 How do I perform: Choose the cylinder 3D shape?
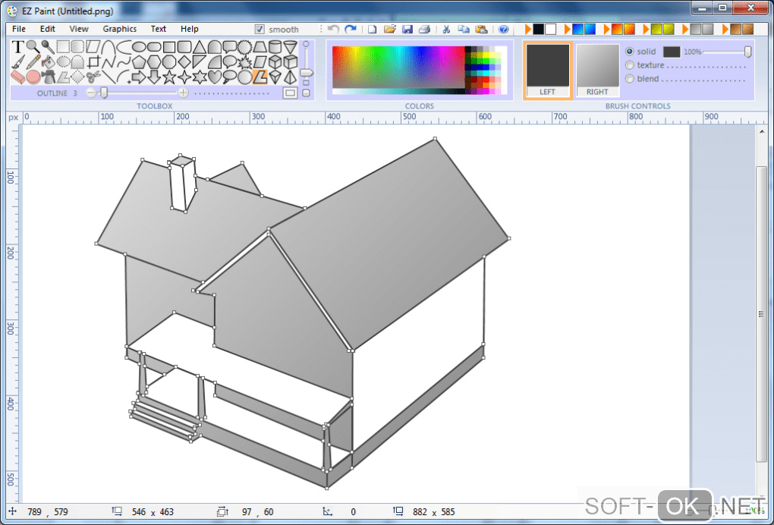(x=275, y=47)
